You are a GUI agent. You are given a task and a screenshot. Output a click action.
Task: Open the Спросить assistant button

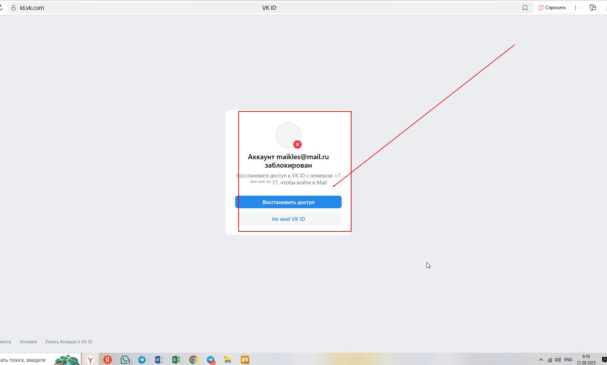click(552, 8)
